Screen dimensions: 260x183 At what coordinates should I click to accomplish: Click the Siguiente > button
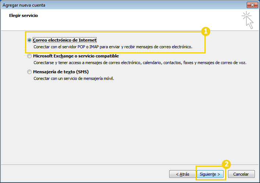point(210,174)
